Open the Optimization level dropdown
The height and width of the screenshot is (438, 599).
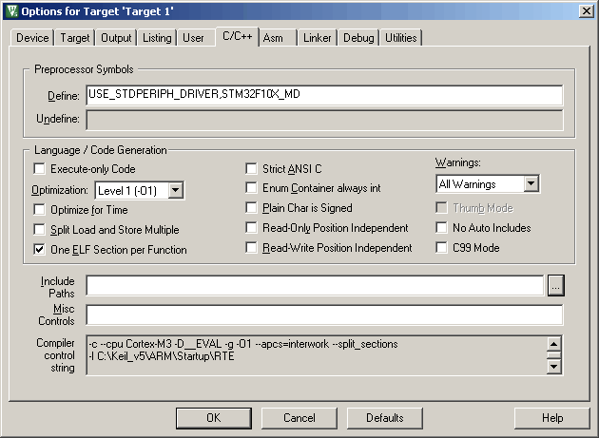[x=175, y=190]
